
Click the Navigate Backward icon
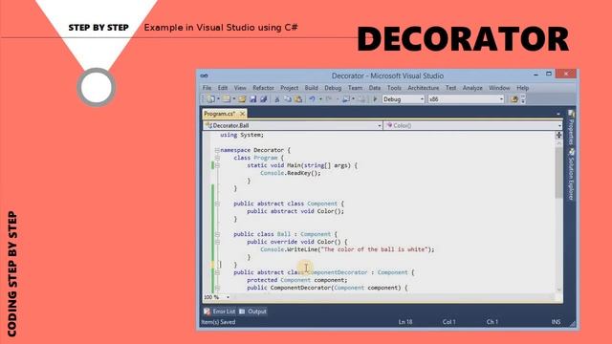pos(346,99)
